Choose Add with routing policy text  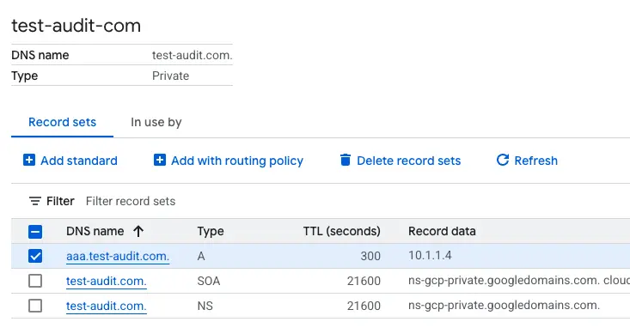pos(237,161)
